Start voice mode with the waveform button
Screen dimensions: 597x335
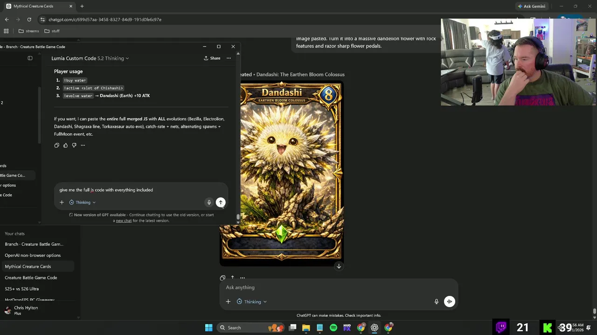pos(449,301)
